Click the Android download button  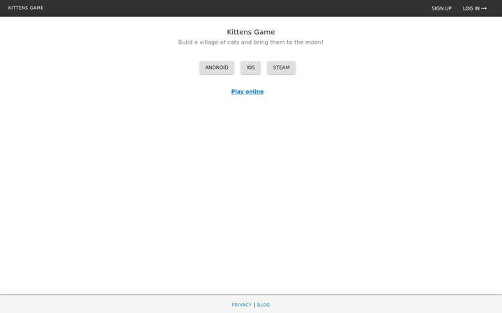[217, 67]
